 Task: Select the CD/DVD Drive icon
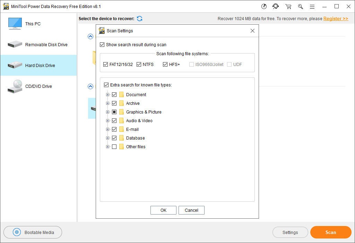coord(15,86)
